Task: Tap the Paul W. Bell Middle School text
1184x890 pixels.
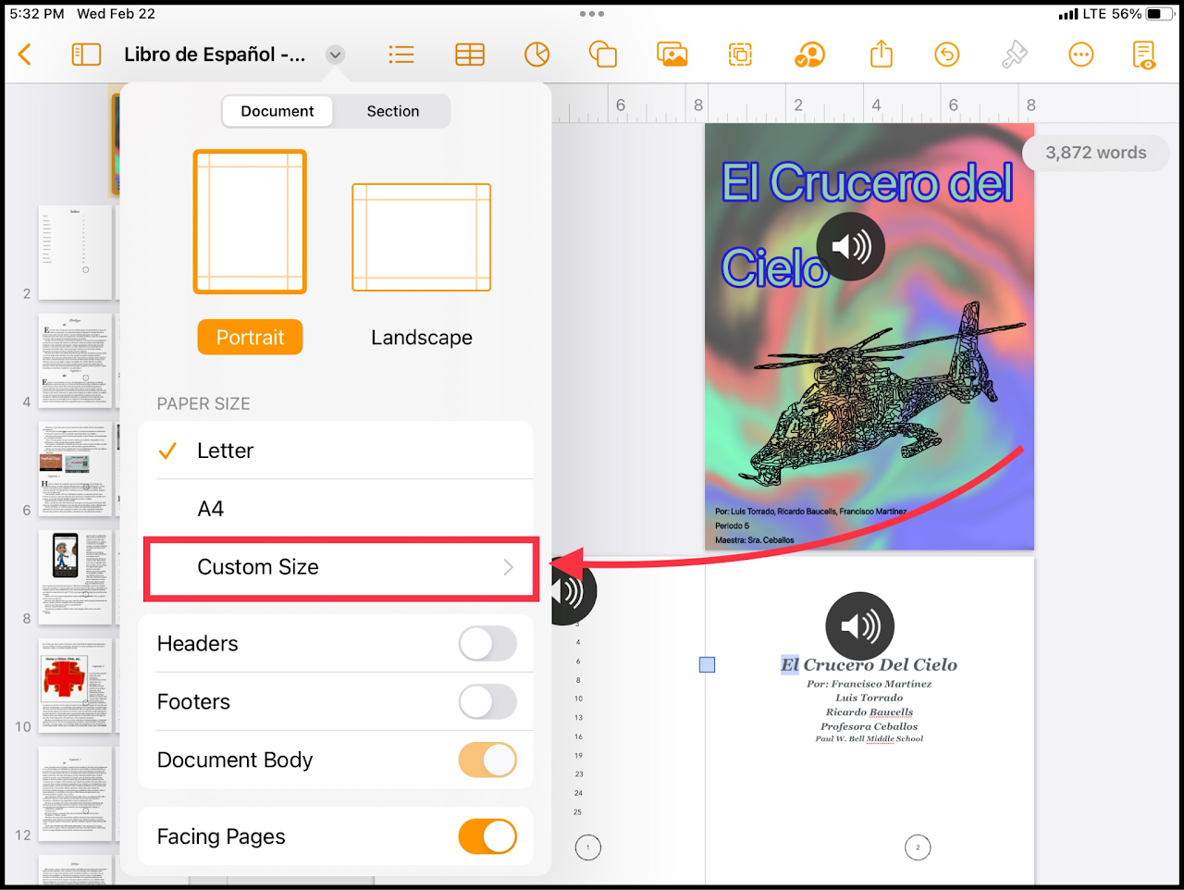Action: [x=869, y=739]
